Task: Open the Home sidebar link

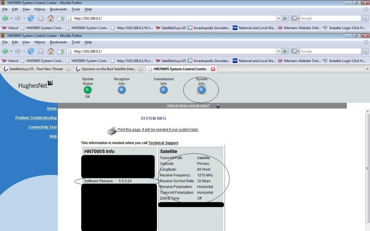Action: [x=52, y=109]
